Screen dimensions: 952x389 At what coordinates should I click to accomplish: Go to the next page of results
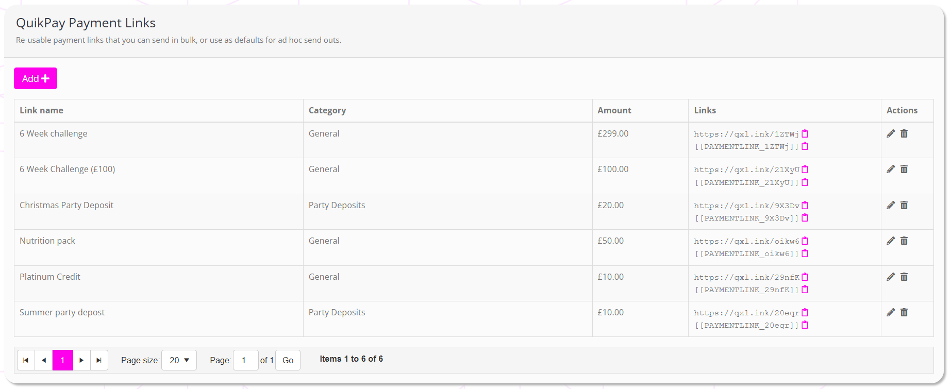(81, 360)
